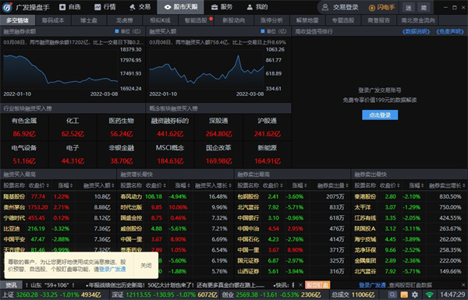Open the 服务 briefcase menu
This screenshot has height=300, width=468.
coord(222,7)
